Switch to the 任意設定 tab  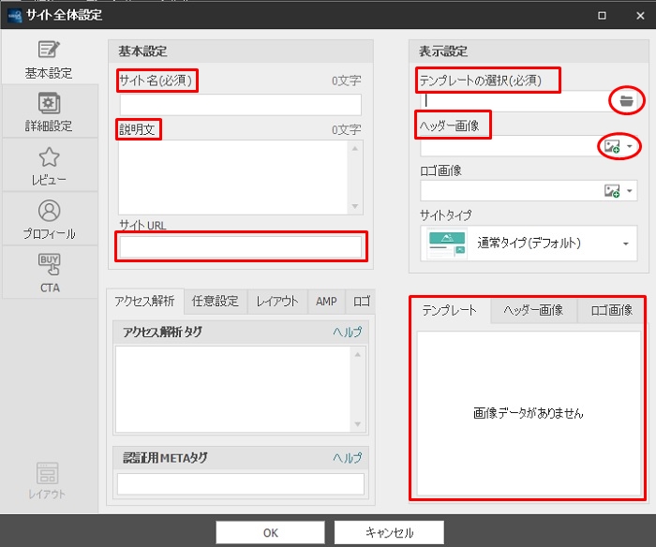coord(215,301)
